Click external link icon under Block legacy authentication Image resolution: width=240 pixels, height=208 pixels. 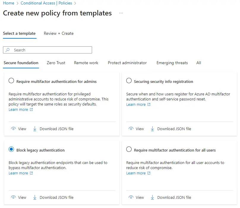tap(31, 173)
